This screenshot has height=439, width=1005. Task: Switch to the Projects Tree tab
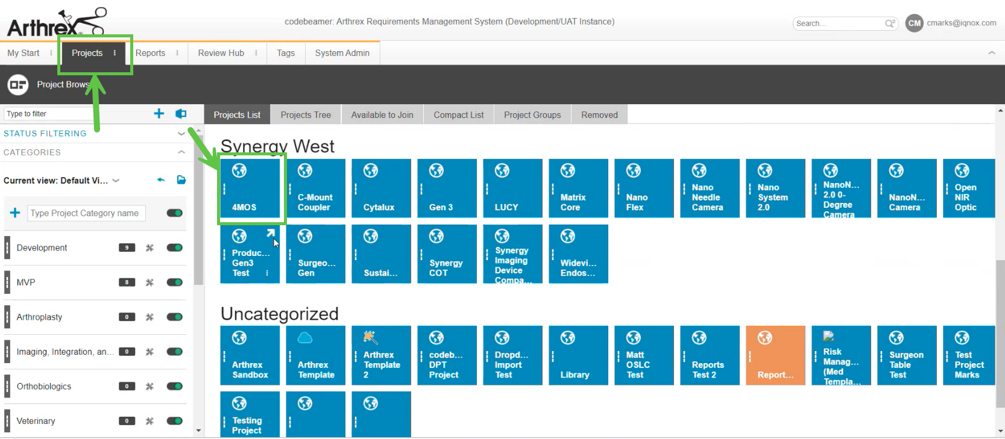306,115
